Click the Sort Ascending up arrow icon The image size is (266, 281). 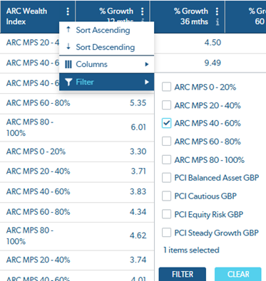[x=68, y=29]
